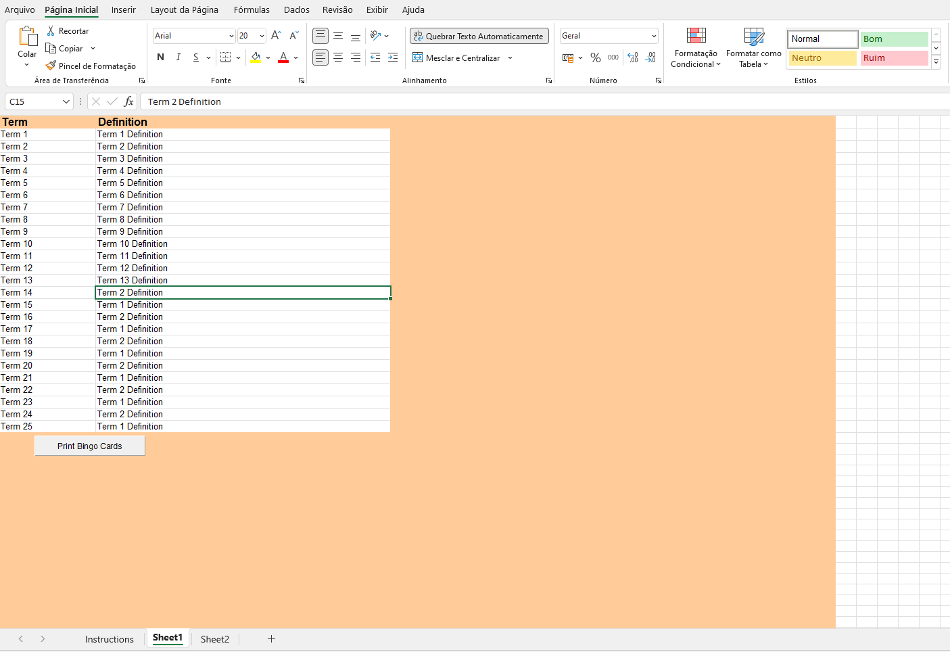Screen dimensions: 950x652
Task: Switch to the Sheet2 worksheet tab
Action: [214, 639]
